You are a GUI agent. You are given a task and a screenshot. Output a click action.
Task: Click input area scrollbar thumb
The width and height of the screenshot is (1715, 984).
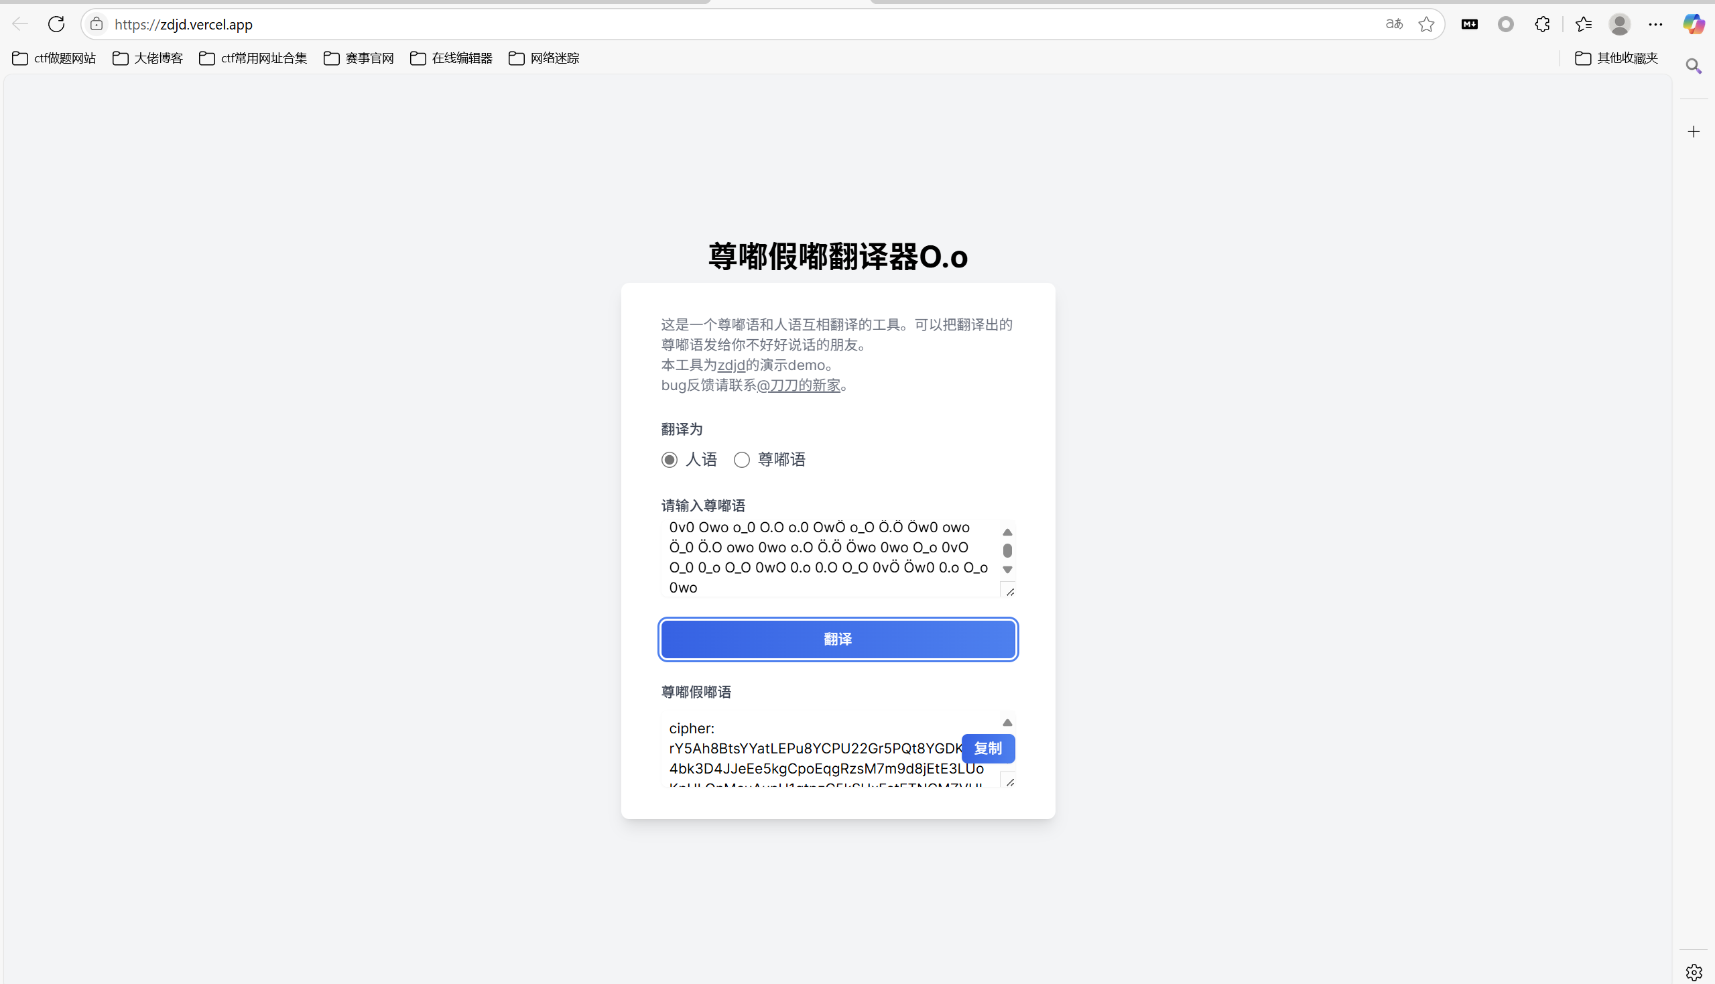[x=1007, y=551]
